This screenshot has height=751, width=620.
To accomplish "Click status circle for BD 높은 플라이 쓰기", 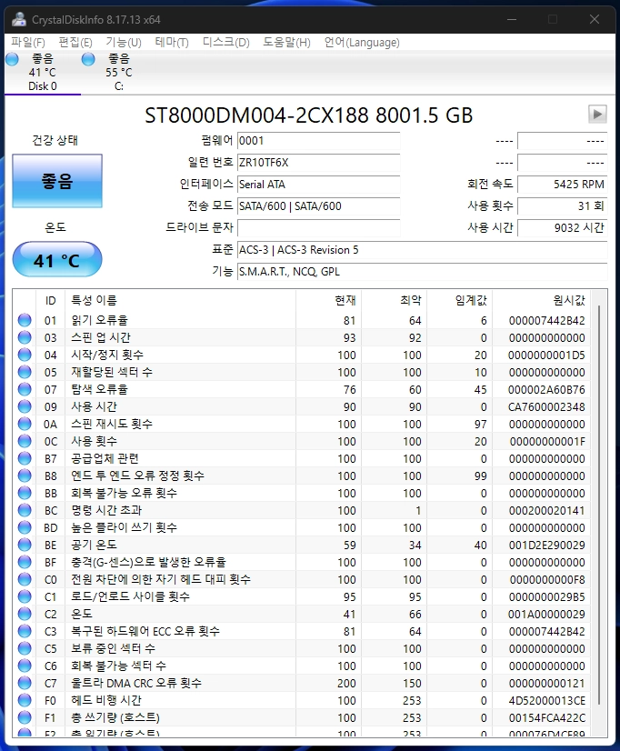I will tap(25, 526).
